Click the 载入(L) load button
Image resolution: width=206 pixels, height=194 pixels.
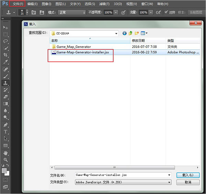pos(188,175)
